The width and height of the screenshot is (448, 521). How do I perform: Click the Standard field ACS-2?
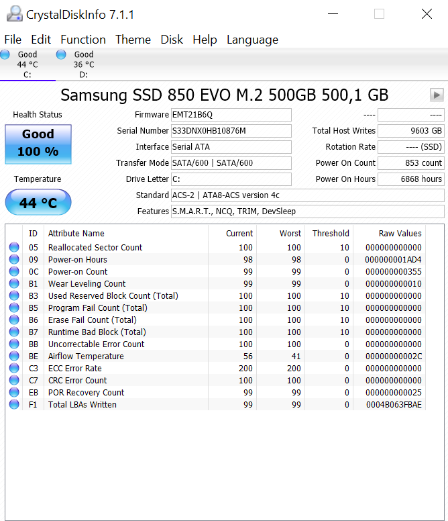click(308, 195)
